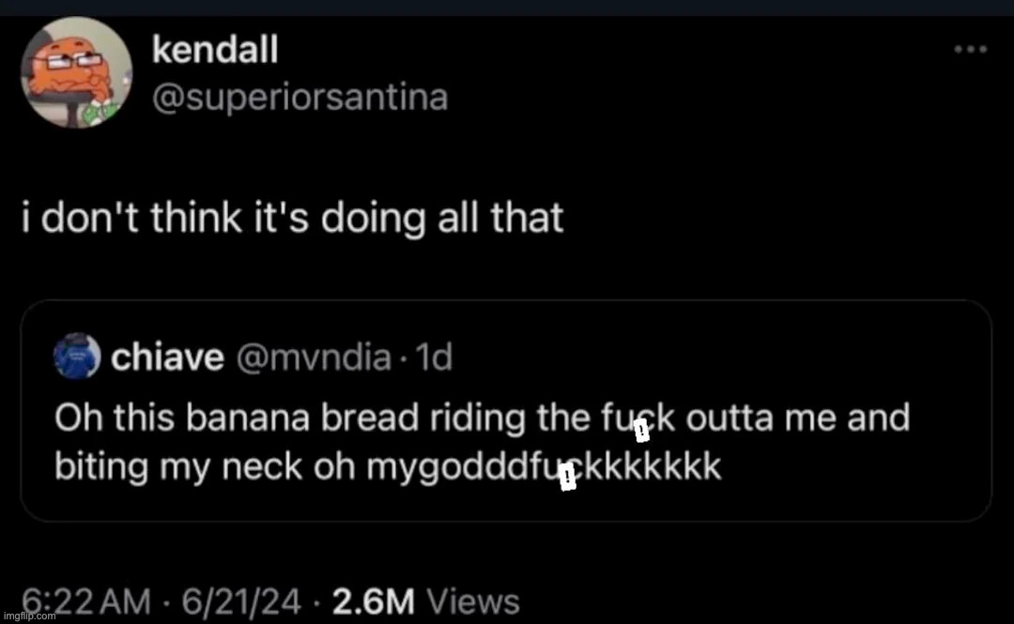Open the quoted tweet card by its bottom edge
The height and width of the screenshot is (624, 1014).
[507, 516]
